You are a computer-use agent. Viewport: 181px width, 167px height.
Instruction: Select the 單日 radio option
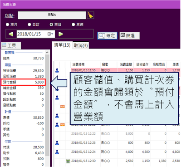click(x=55, y=25)
